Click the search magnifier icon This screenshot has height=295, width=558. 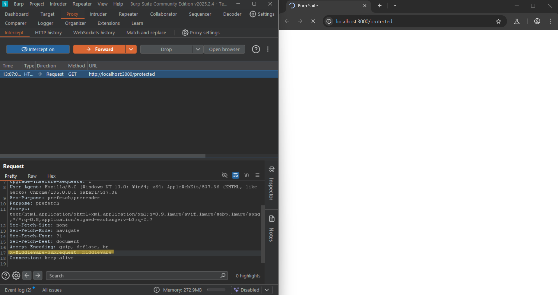point(223,275)
